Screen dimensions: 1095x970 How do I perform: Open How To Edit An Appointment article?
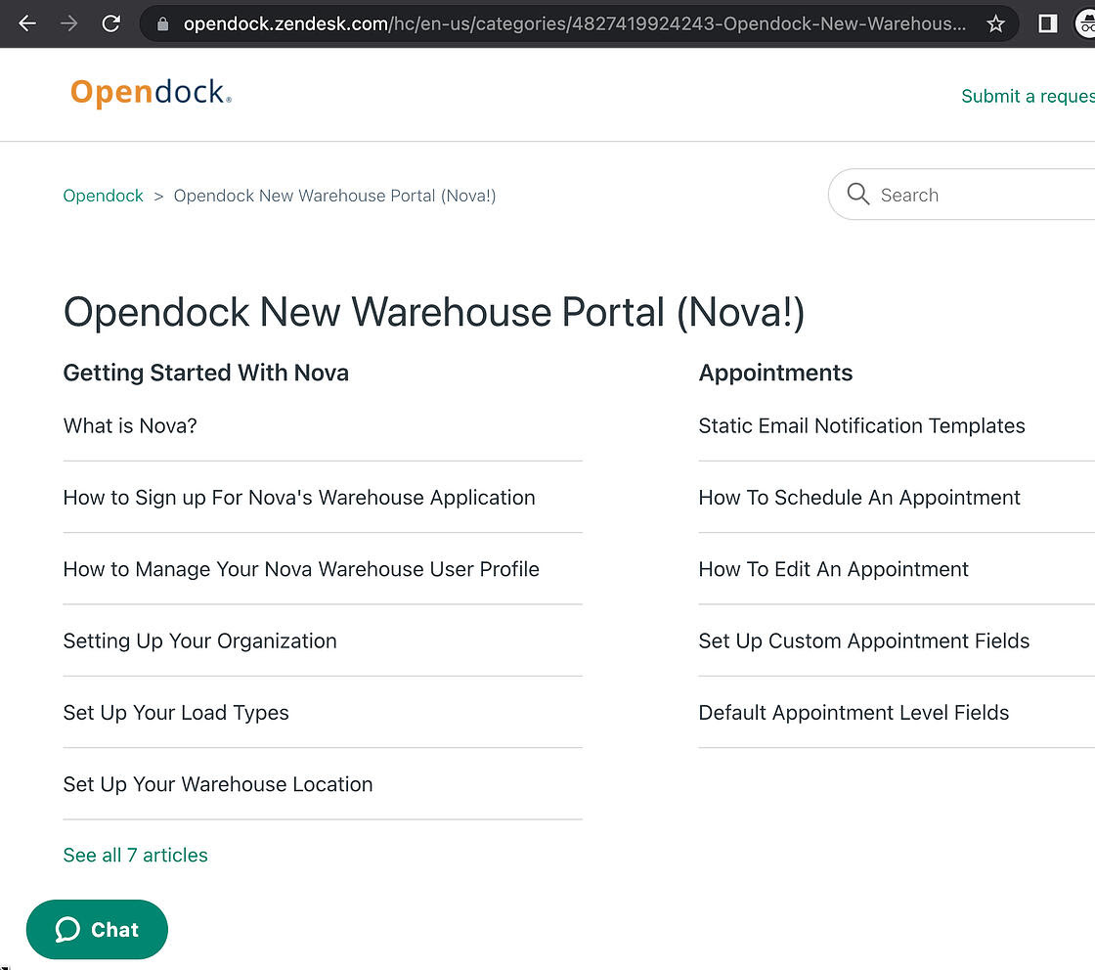[833, 570]
